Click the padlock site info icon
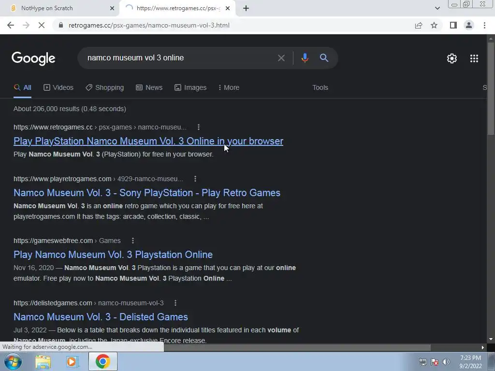This screenshot has height=371, width=495. [61, 25]
